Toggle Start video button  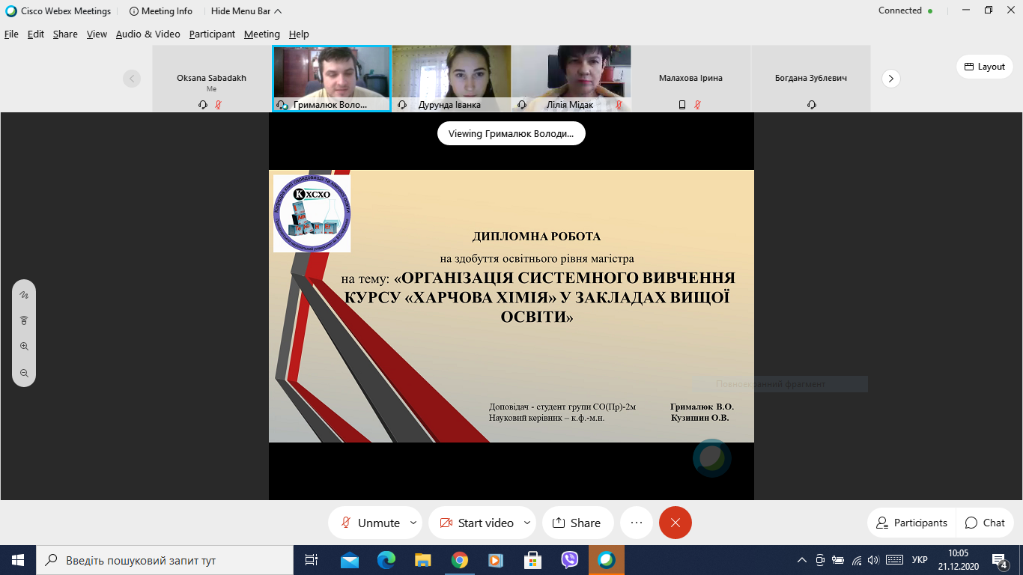(476, 523)
